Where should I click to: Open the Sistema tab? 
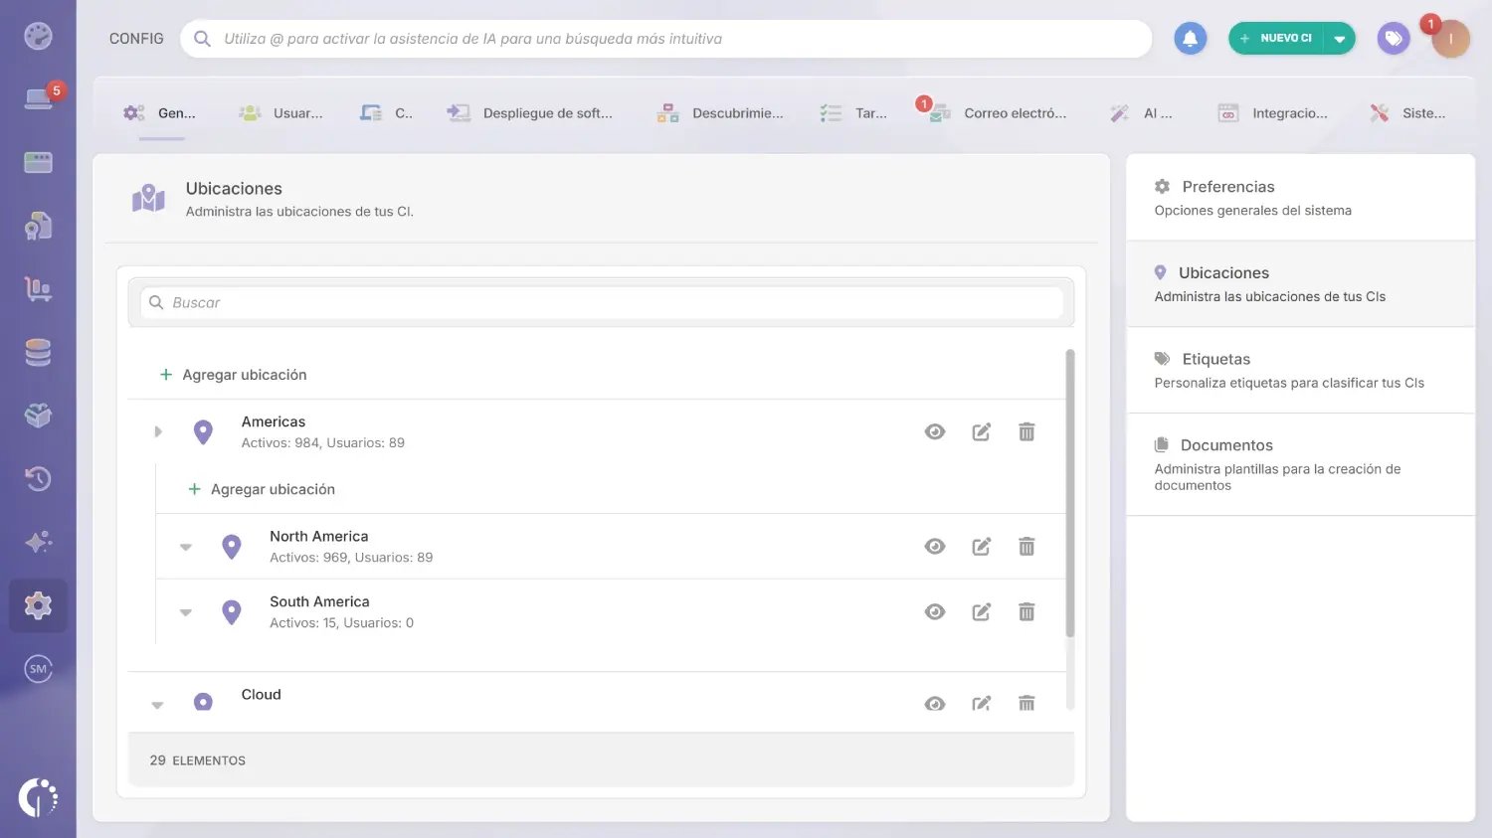pos(1408,113)
